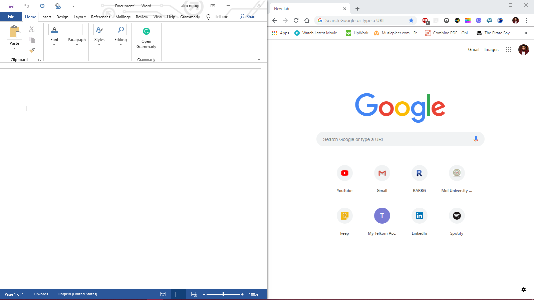
Task: Expand the Styles group dropdown
Action: (x=99, y=45)
